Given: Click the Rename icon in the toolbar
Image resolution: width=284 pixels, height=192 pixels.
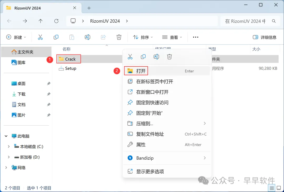Looking at the screenshot, I should click(88, 37).
